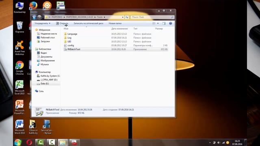Open the Компьютер desktop icon
260x146 pixels.
click(19, 7)
